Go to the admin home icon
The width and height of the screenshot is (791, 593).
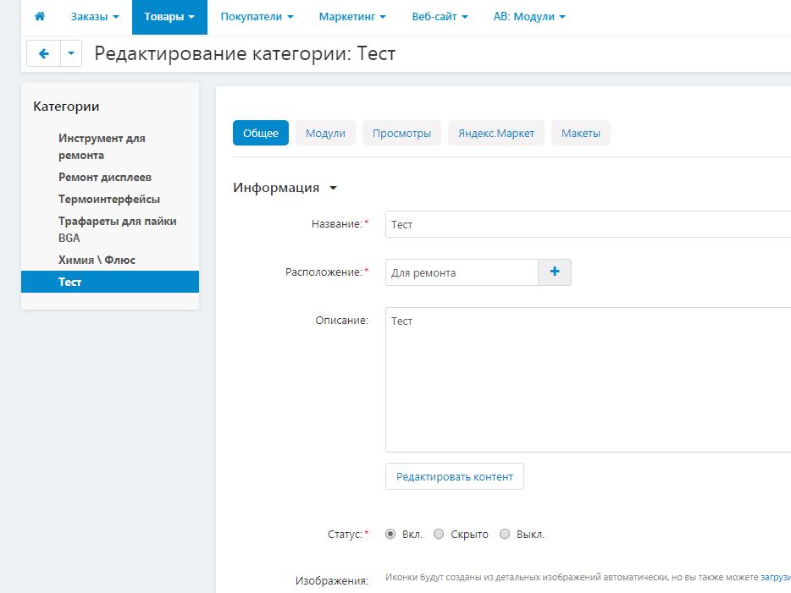tap(39, 16)
